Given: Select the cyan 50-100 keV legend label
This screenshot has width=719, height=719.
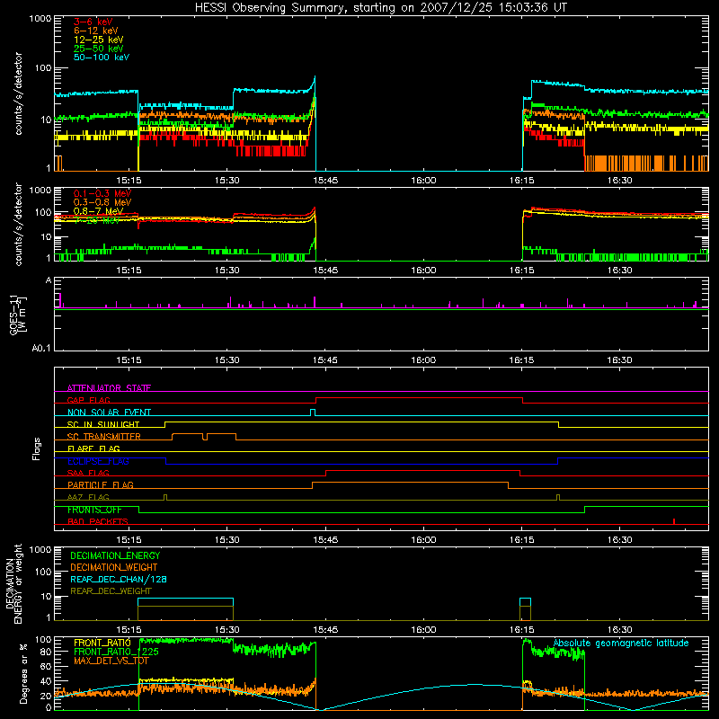Looking at the screenshot, I should click(102, 58).
